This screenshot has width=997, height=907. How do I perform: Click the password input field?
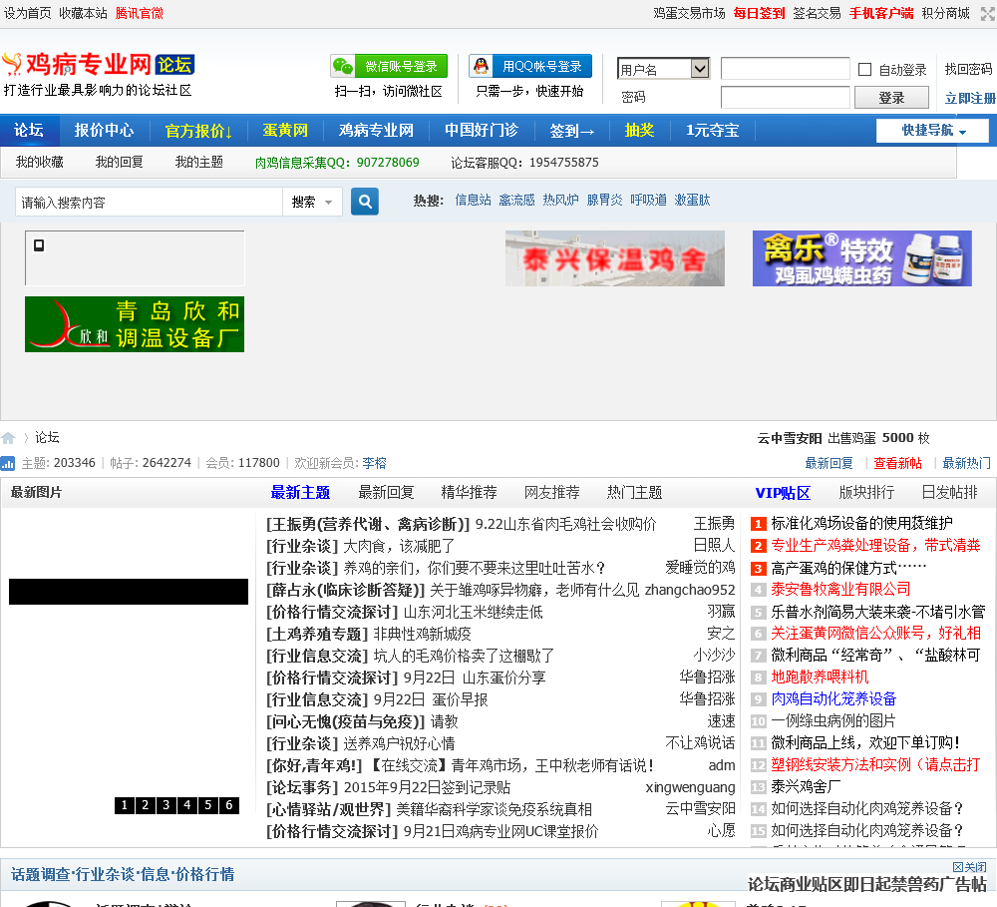(785, 98)
